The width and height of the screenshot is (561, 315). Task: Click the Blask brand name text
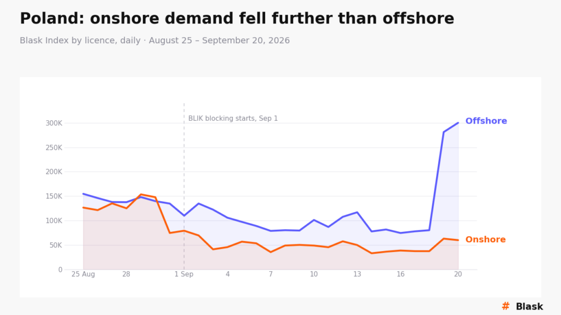point(529,306)
